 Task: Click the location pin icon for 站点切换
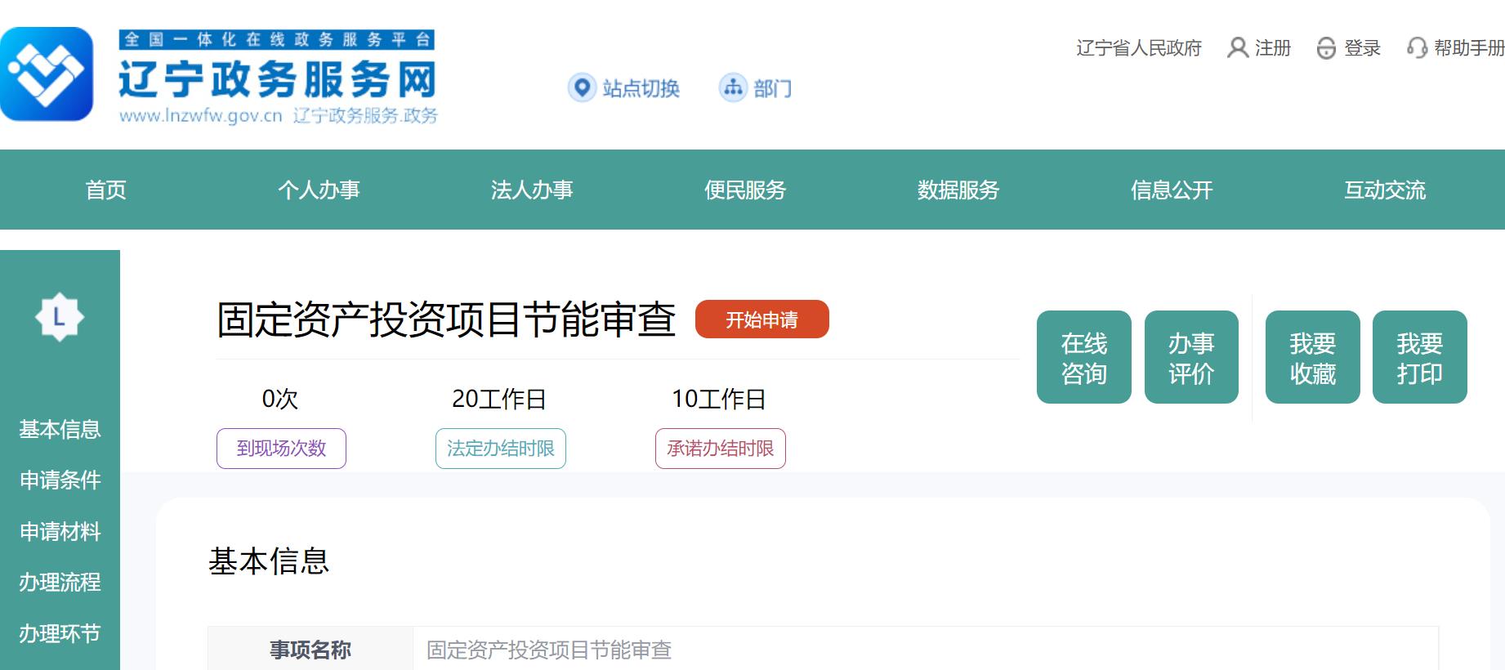click(582, 87)
